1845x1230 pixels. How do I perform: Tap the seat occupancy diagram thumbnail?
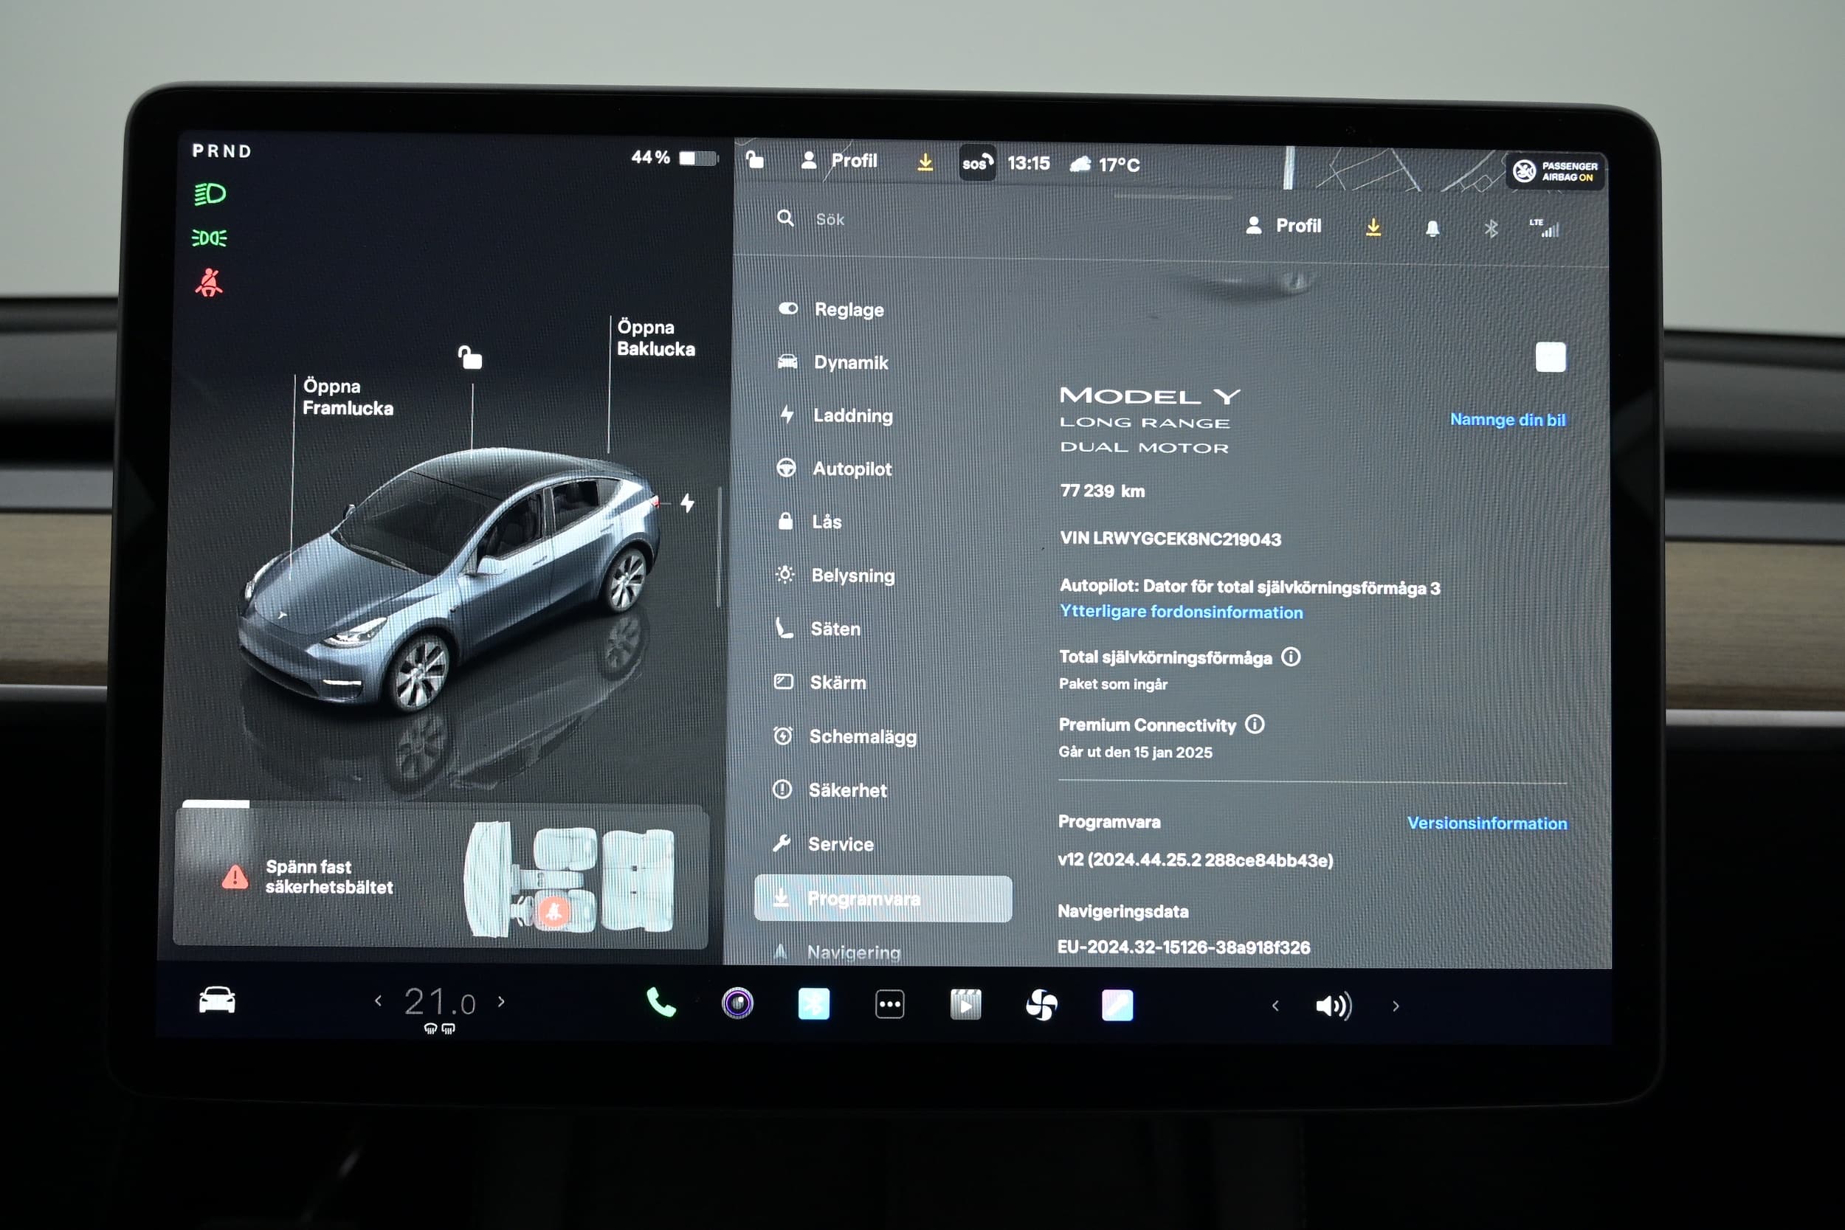pyautogui.click(x=569, y=879)
